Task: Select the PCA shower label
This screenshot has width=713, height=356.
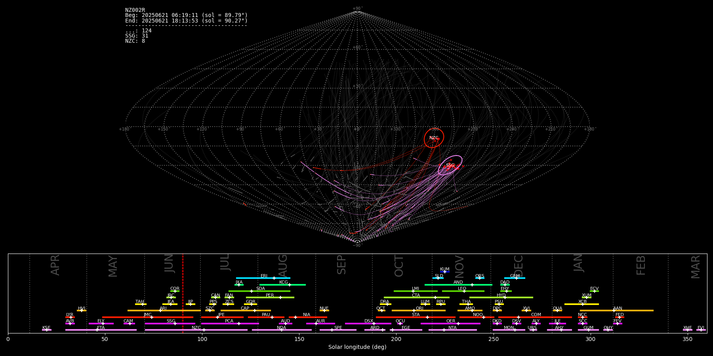Action: 229,321
